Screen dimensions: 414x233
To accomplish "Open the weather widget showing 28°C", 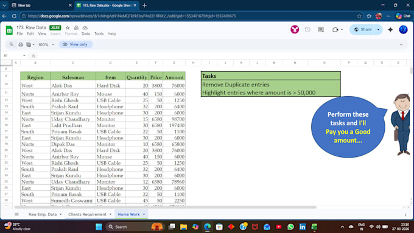I will (x=18, y=227).
